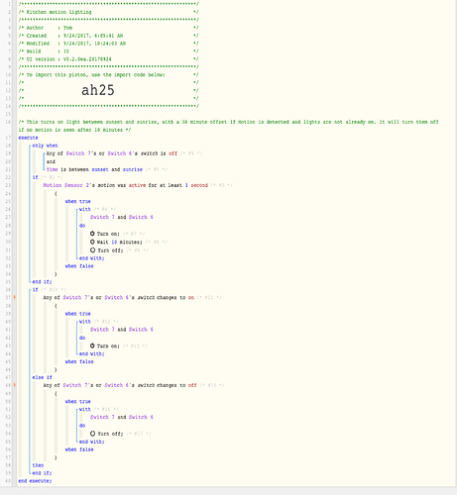Click 'when false' on line 56
This screenshot has width=457, height=495.
pyautogui.click(x=79, y=449)
